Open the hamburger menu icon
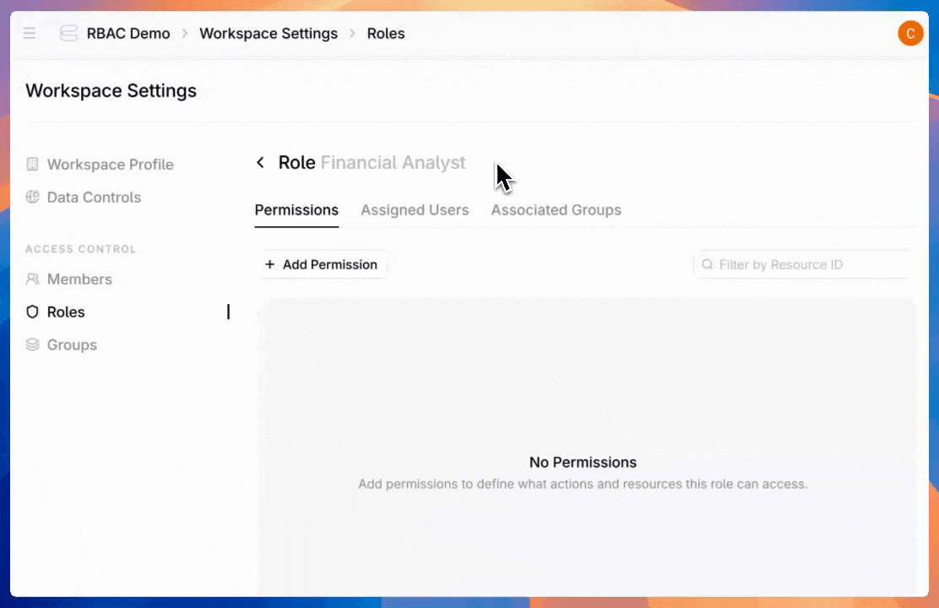Screen dimensions: 939x608 pyautogui.click(x=30, y=34)
